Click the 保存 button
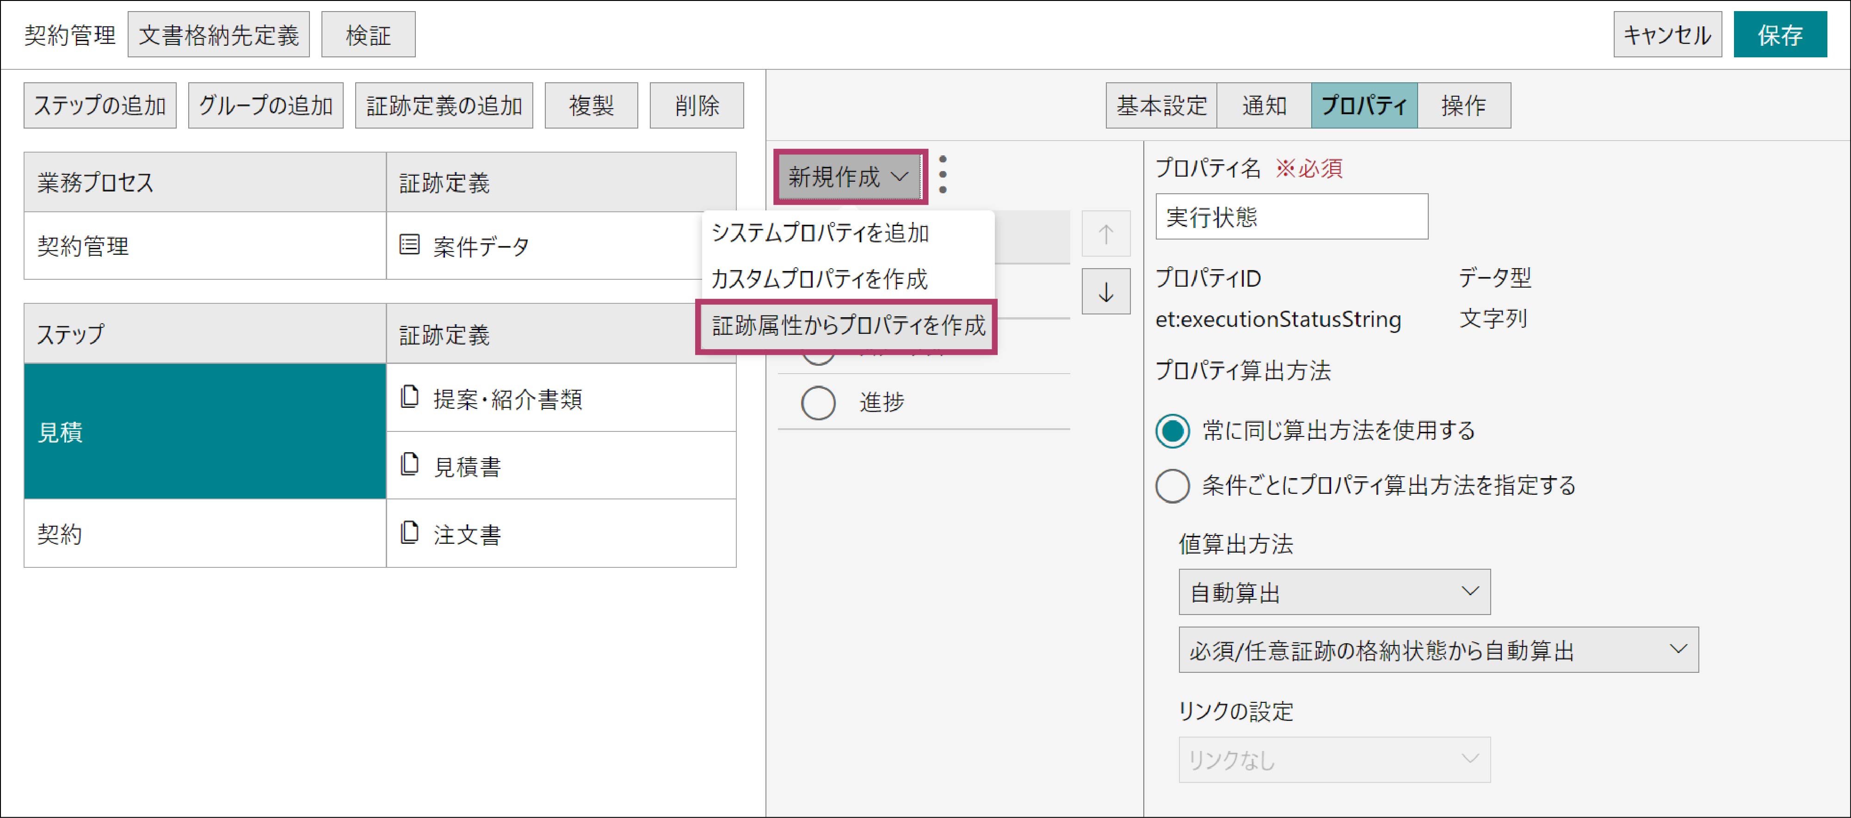 [x=1780, y=35]
